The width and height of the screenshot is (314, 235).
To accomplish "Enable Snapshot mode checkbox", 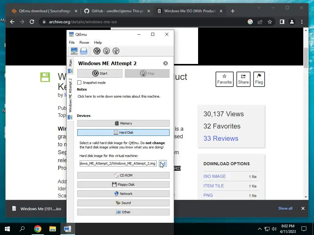I will point(79,83).
